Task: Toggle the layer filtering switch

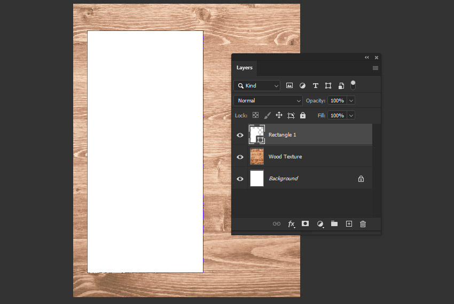Action: (x=353, y=85)
